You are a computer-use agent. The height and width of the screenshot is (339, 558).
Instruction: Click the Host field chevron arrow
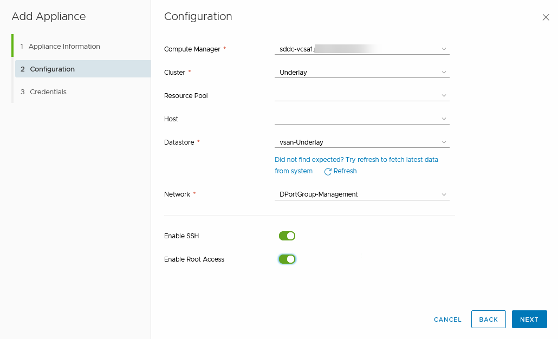[444, 119]
